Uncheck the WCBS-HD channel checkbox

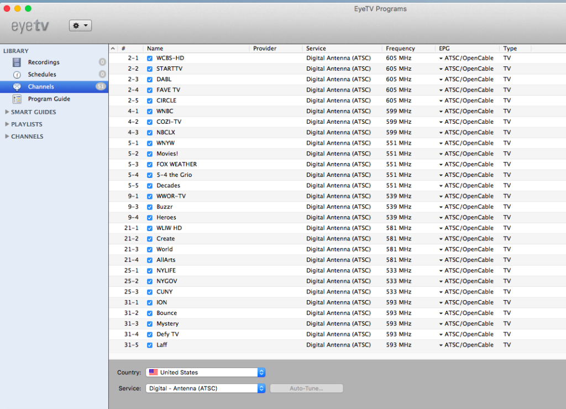pos(150,59)
